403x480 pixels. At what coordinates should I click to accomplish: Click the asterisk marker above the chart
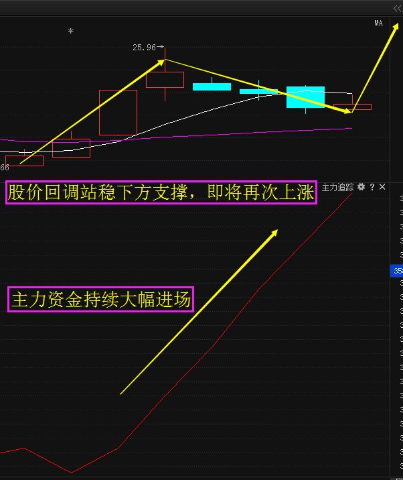[71, 31]
